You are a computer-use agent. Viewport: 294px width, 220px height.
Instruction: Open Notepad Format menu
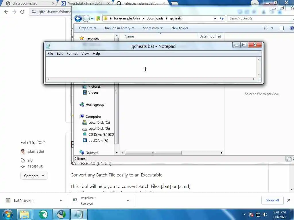point(72,54)
